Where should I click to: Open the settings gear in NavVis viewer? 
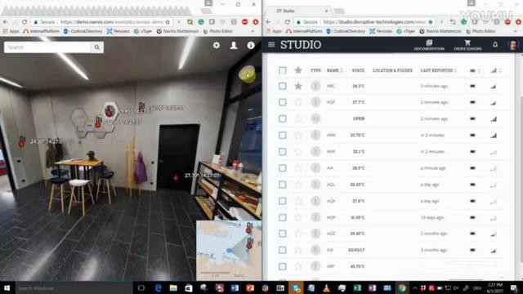click(x=217, y=45)
